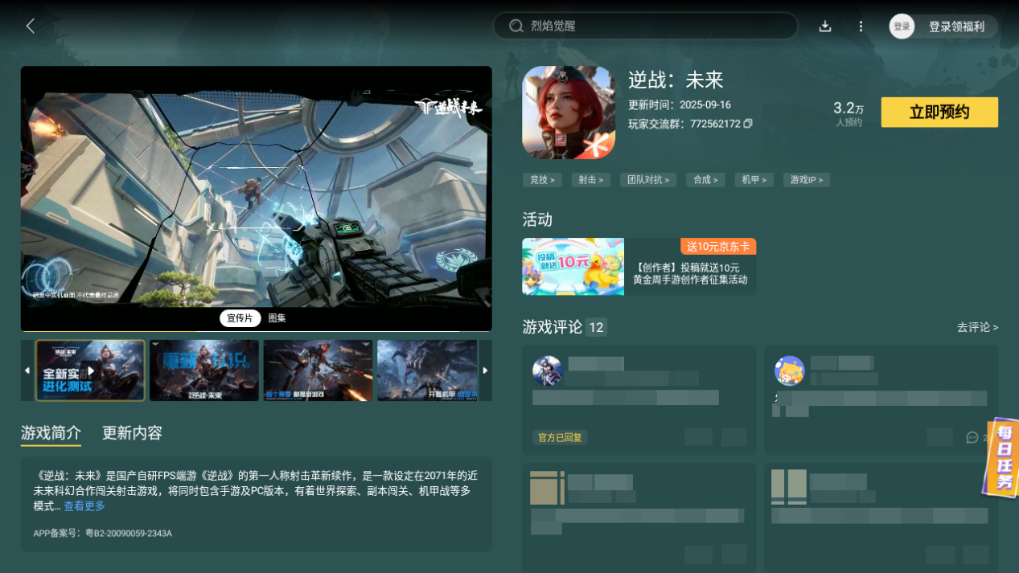Switch media view to 图集
Screen dimensions: 1019x573
pos(277,318)
